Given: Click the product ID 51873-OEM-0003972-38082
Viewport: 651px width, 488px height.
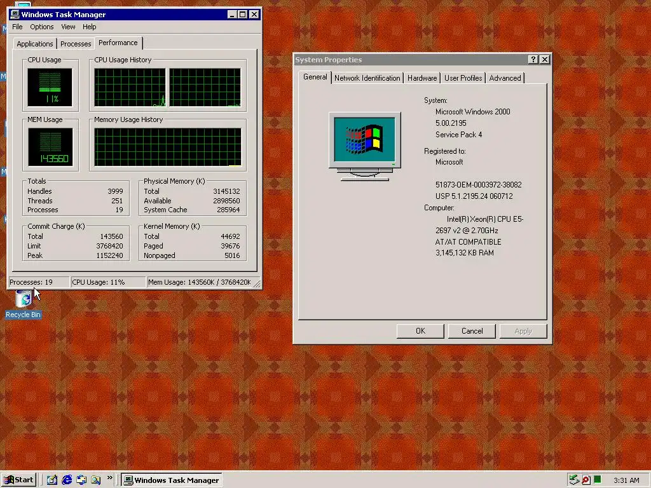Looking at the screenshot, I should click(x=479, y=185).
